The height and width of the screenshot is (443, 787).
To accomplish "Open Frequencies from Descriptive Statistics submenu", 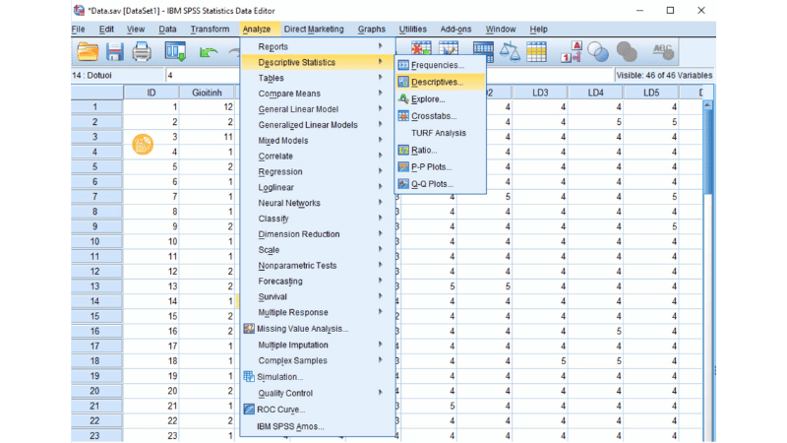I will pos(435,65).
